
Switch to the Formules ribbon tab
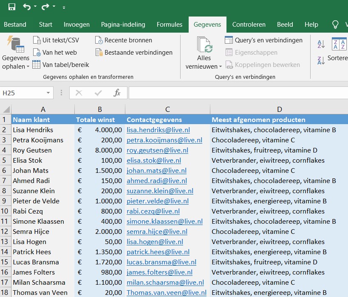point(170,25)
